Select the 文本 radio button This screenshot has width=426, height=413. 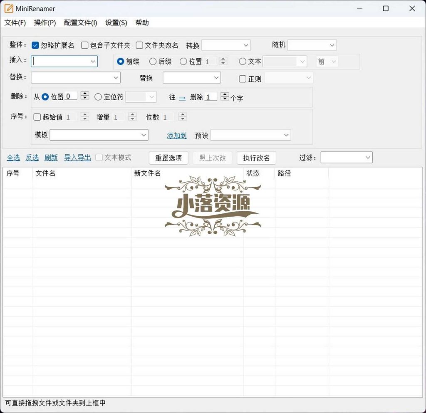pyautogui.click(x=243, y=62)
